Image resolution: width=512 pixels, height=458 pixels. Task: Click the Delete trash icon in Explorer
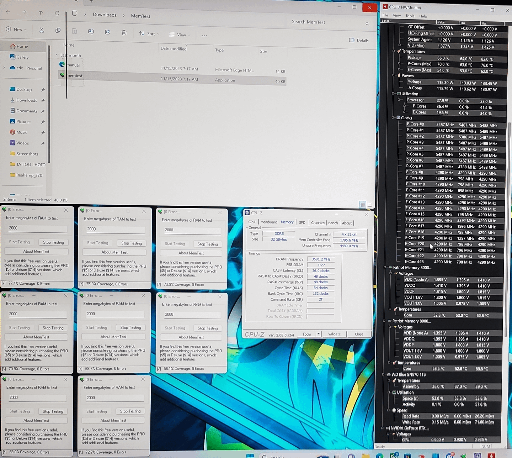click(124, 33)
